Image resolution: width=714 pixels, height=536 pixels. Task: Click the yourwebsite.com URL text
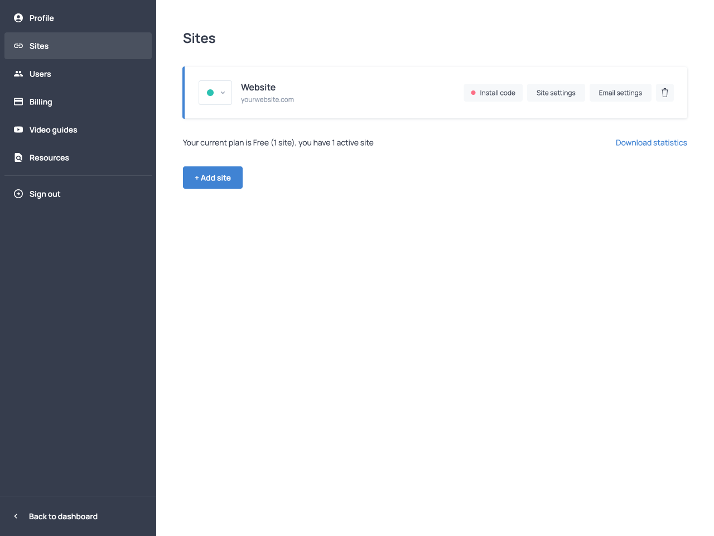click(x=267, y=100)
